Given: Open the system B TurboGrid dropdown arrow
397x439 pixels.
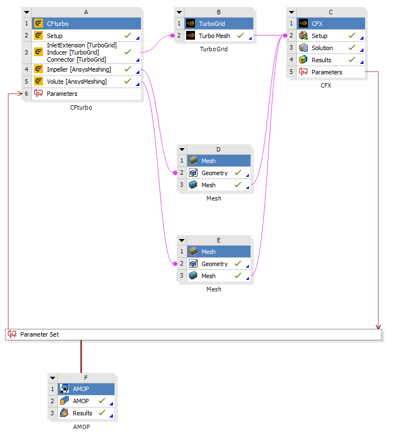Looking at the screenshot, I should [x=179, y=12].
